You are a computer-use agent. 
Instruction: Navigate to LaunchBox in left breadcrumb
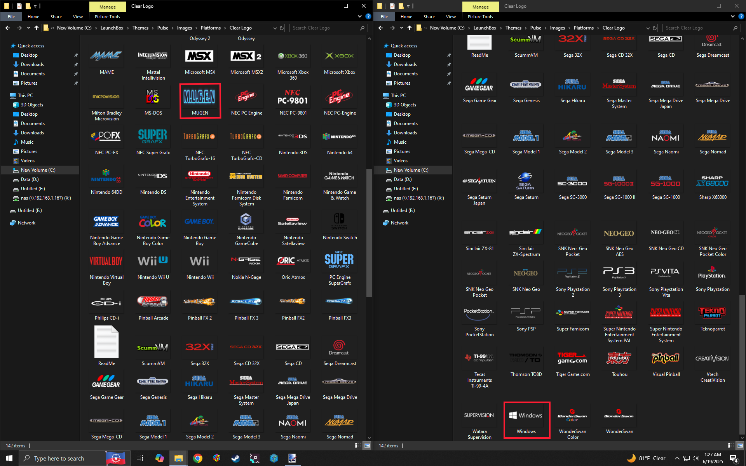coord(112,28)
